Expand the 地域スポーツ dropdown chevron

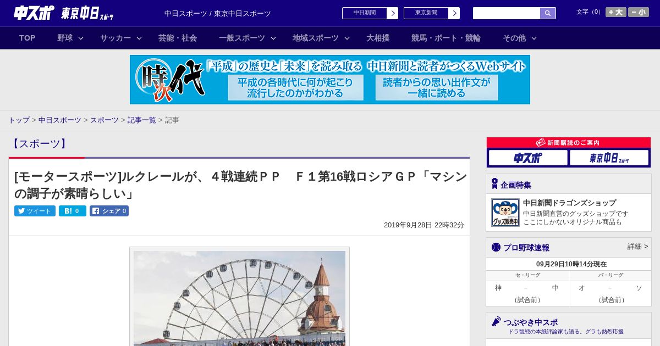pos(347,38)
